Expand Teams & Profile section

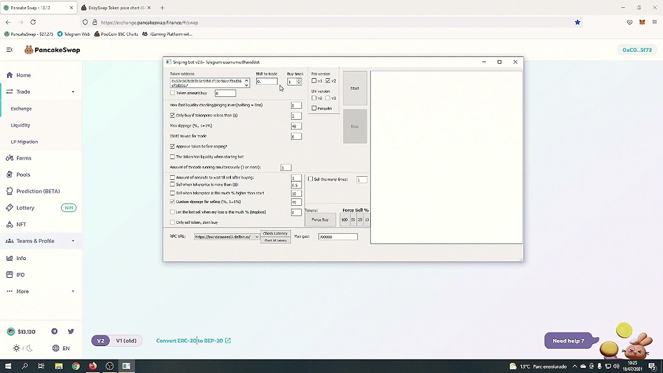(x=73, y=241)
